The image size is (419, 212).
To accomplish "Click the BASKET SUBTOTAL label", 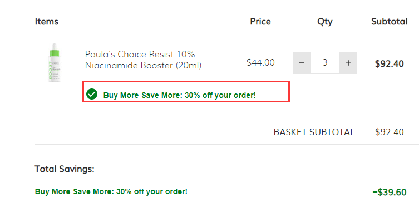I will [x=316, y=132].
